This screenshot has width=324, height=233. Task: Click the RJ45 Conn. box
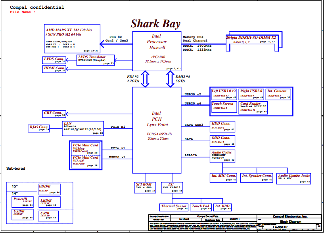(39, 128)
